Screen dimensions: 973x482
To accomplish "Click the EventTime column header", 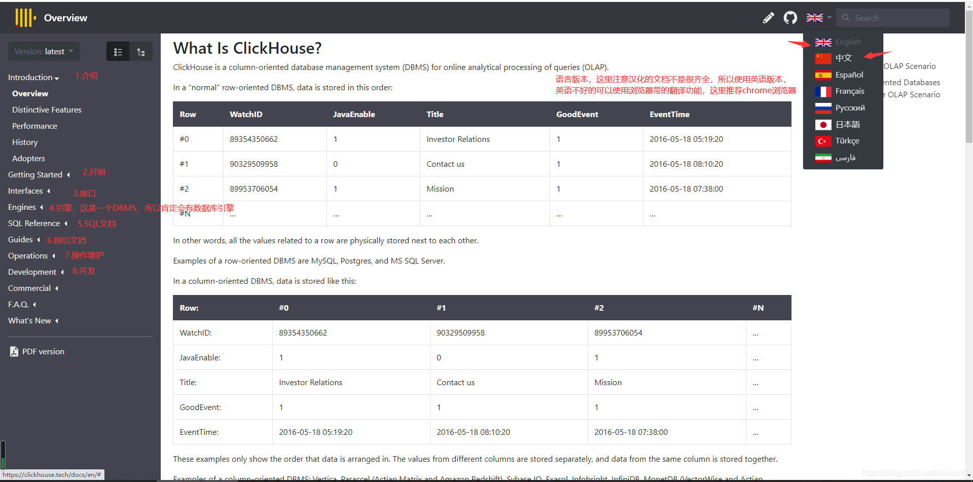I will click(x=669, y=115).
